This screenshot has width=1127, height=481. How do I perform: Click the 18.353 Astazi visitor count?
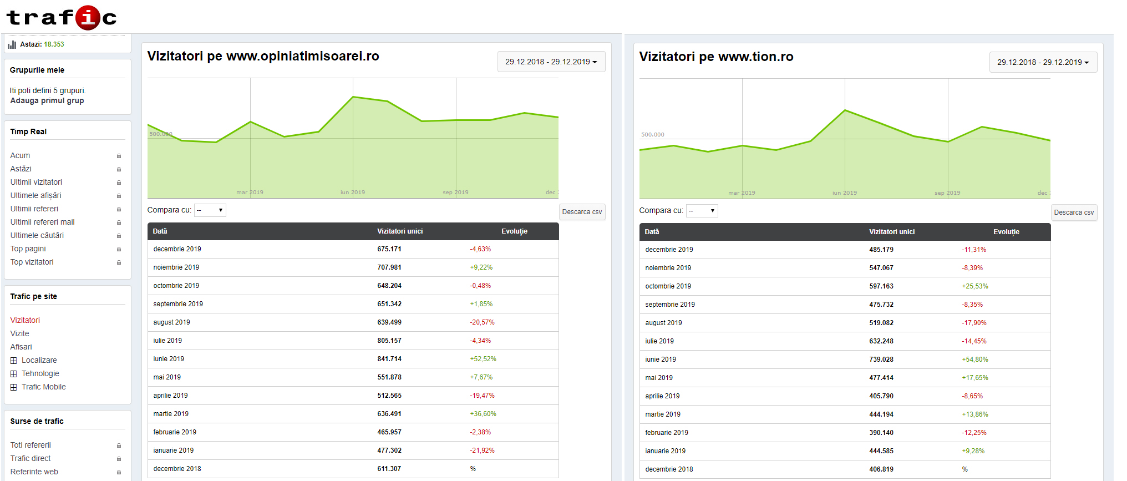click(x=54, y=44)
